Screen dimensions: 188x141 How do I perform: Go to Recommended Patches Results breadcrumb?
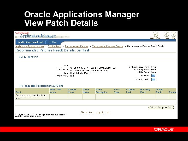(108, 46)
